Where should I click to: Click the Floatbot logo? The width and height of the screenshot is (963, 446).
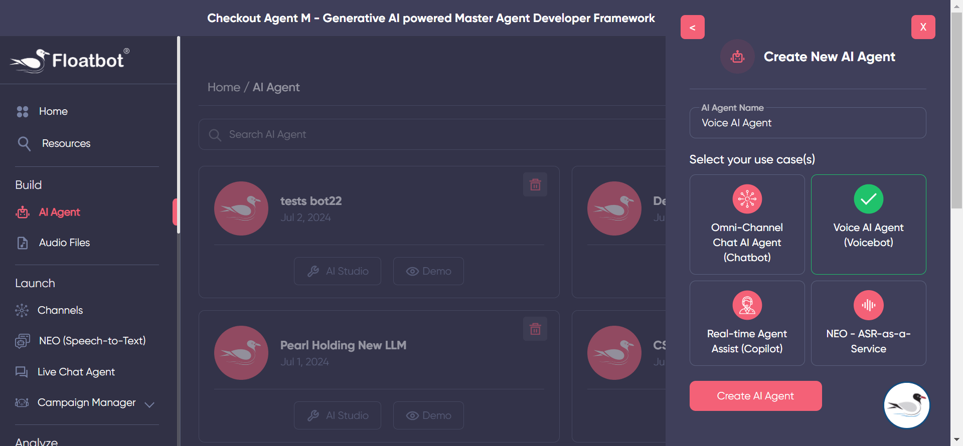click(x=70, y=61)
